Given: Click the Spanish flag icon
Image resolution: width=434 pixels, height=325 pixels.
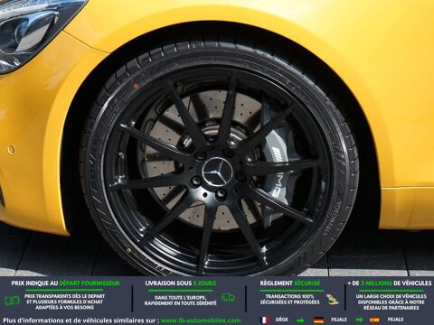Looking at the screenshot, I should 374,320.
